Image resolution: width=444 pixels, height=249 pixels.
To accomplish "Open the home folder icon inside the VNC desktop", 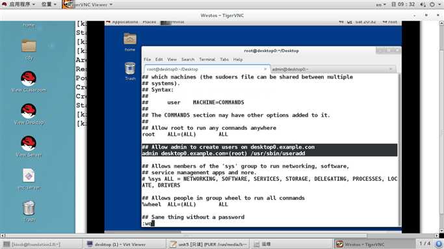I will pos(130,39).
